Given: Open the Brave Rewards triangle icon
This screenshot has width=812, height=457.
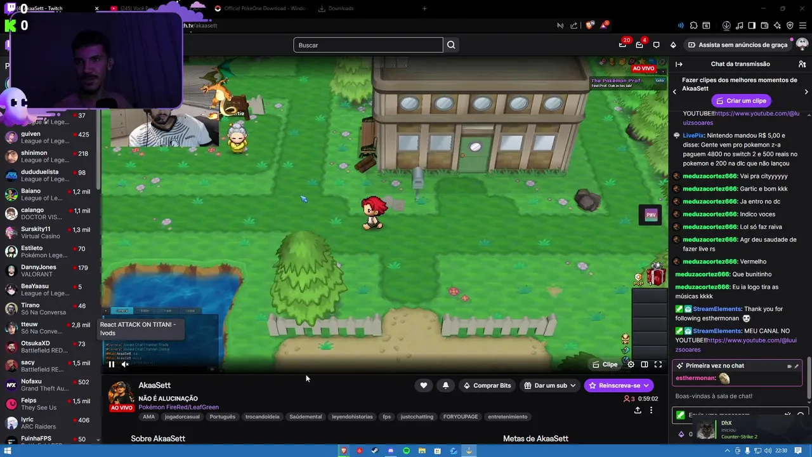Looking at the screenshot, I should 604,25.
